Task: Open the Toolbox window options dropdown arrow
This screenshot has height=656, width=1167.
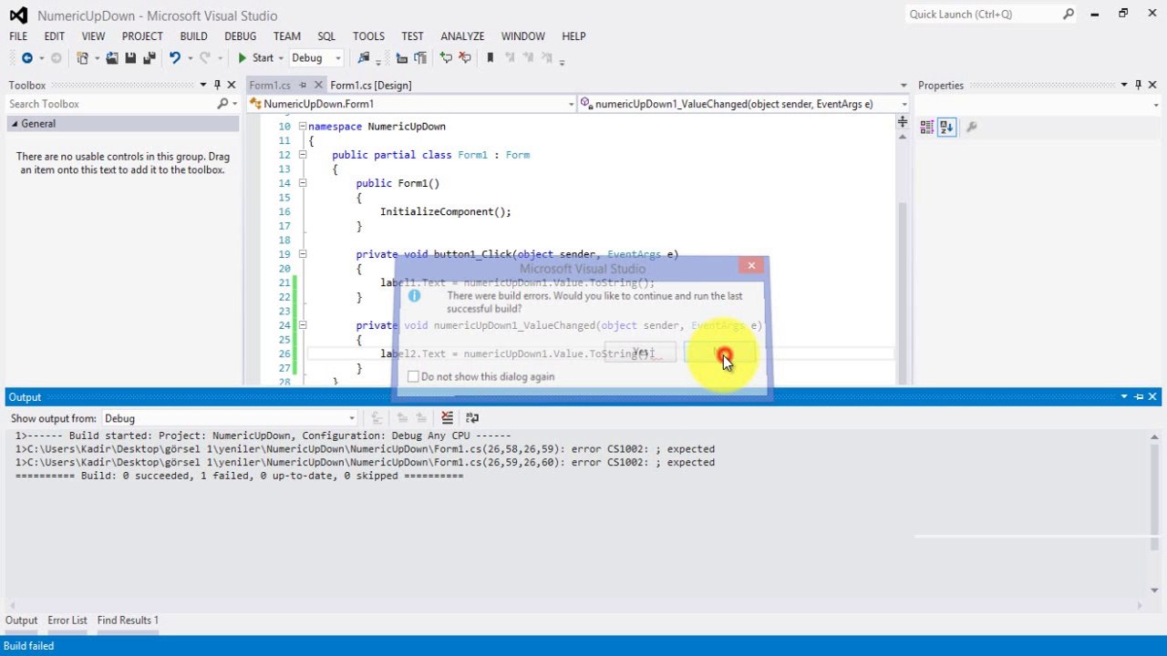Action: 203,85
